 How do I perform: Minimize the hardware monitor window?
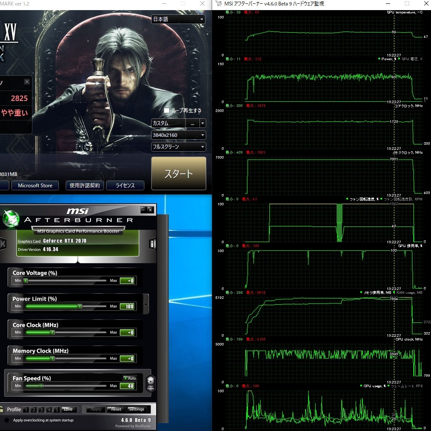[388, 3]
